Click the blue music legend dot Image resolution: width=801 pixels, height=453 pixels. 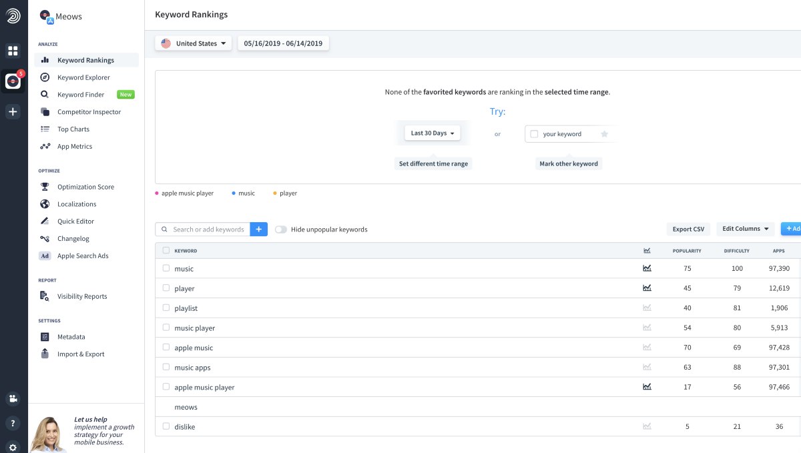[234, 193]
